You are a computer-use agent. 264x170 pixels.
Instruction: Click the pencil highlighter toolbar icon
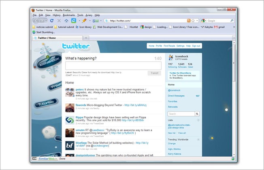pyautogui.click(x=84, y=21)
